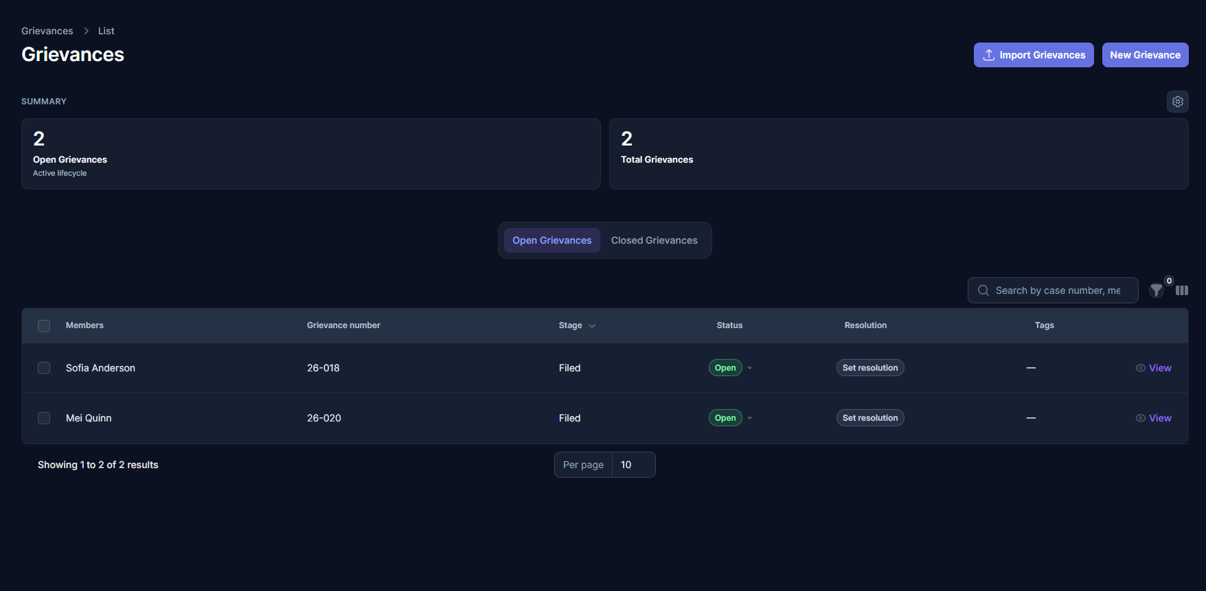Open the table filter funnel icon

pos(1157,290)
